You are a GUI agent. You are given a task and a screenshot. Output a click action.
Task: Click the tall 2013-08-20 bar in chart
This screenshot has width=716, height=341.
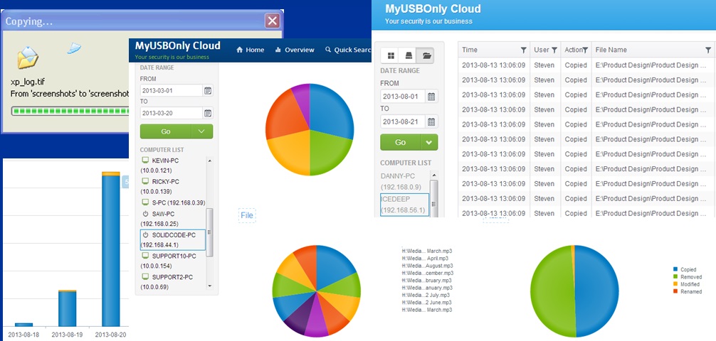[110, 249]
